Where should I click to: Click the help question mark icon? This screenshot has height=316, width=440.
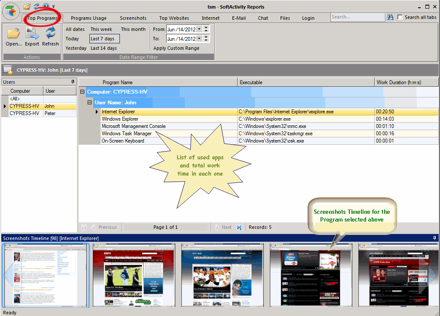click(46, 6)
